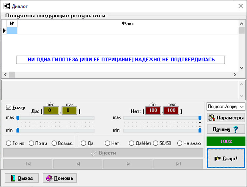Jump to the last record navigation button
The height and width of the screenshot is (187, 247).
[178, 164]
